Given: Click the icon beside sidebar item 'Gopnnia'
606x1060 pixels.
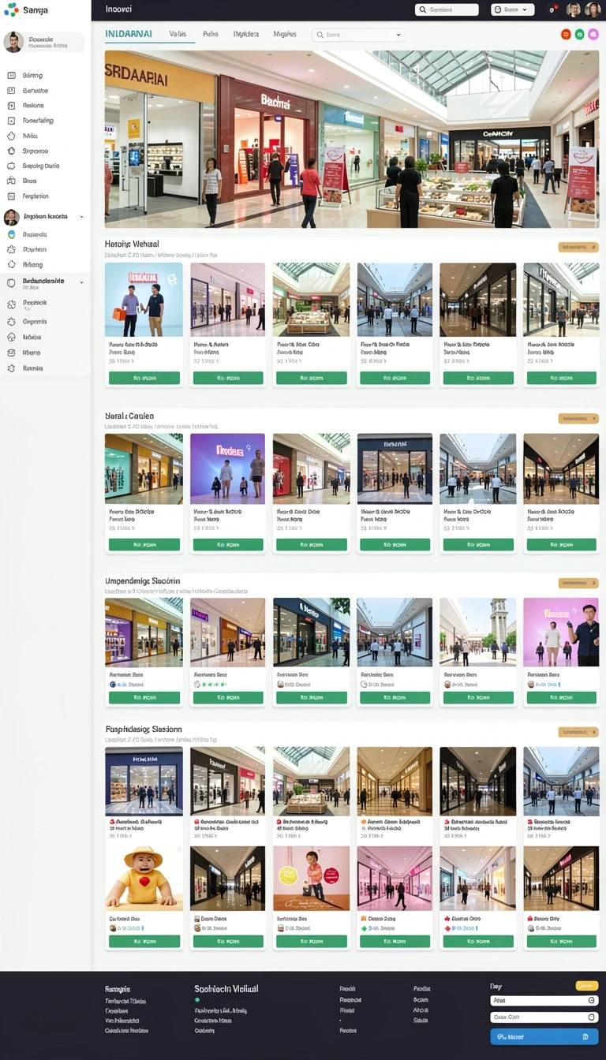Looking at the screenshot, I should (x=11, y=322).
